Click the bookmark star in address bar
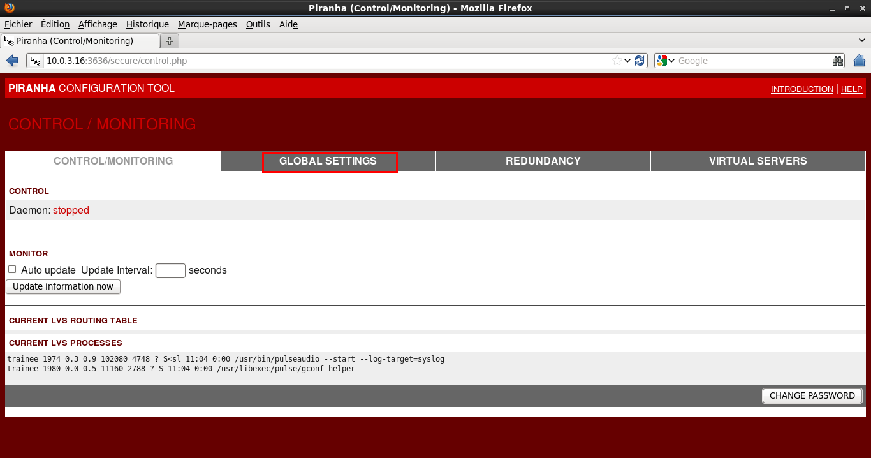Image resolution: width=871 pixels, height=458 pixels. point(617,61)
